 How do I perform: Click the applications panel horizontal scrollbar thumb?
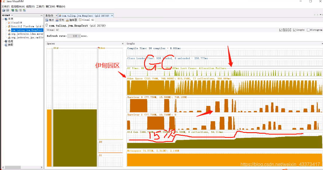[13, 167]
